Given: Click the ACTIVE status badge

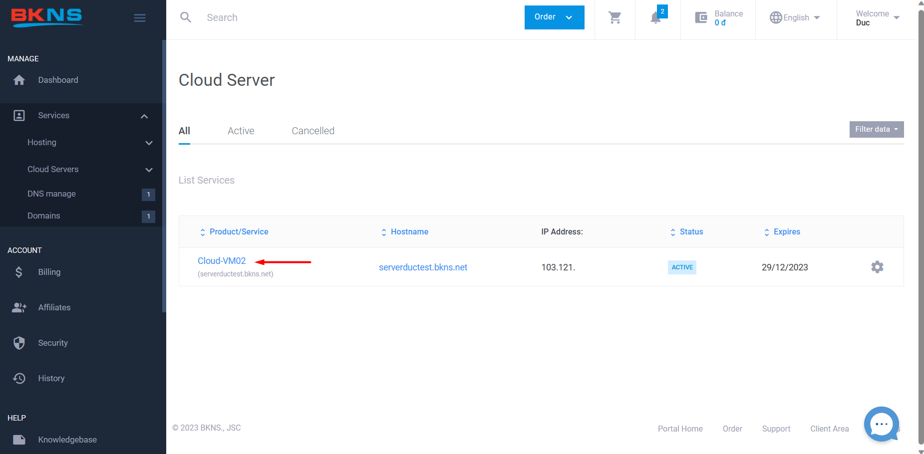Looking at the screenshot, I should (682, 267).
